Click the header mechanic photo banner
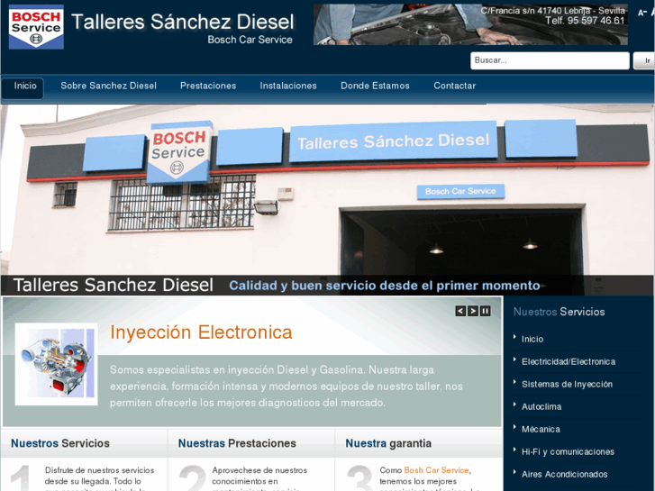The width and height of the screenshot is (655, 491). [x=470, y=24]
